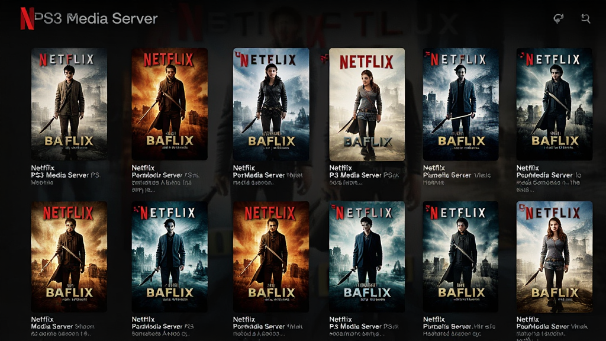Click caption under bottom-row second blue poster
The width and height of the screenshot is (606, 341).
click(x=162, y=326)
